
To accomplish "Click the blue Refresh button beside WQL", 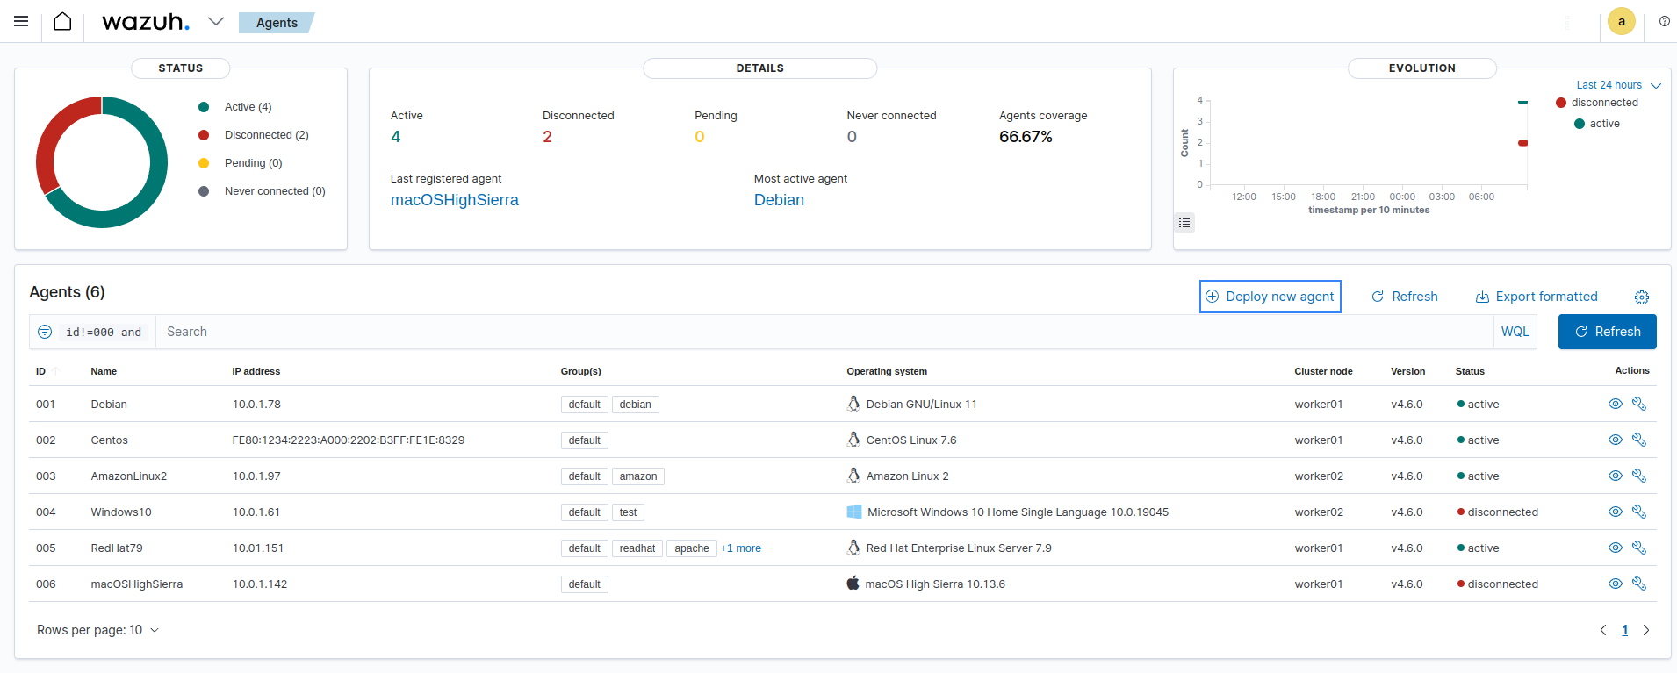I will (x=1607, y=332).
